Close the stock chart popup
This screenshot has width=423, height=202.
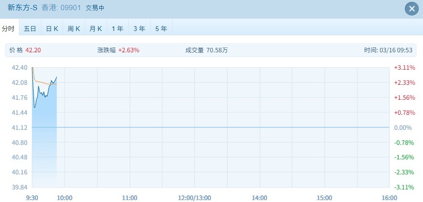pos(412,9)
